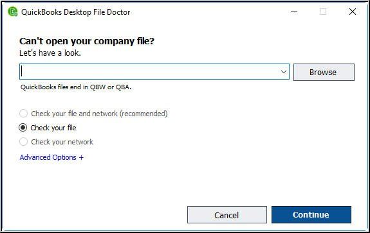Close the File Doctor dialog
The image size is (370, 233).
353,12
